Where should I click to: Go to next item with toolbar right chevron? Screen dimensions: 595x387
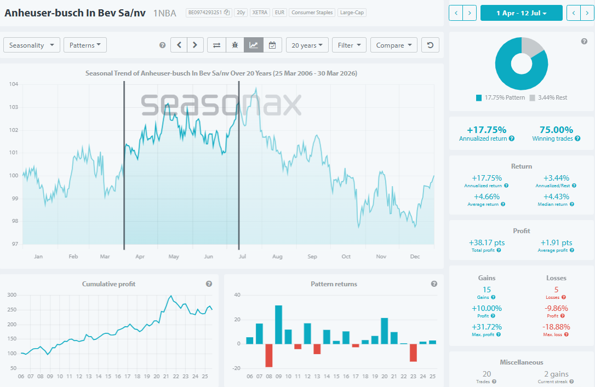pyautogui.click(x=195, y=45)
